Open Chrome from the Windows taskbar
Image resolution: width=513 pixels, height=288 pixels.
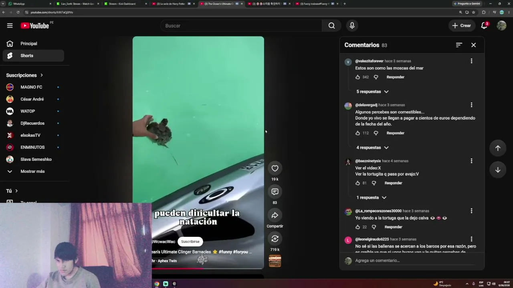157,284
